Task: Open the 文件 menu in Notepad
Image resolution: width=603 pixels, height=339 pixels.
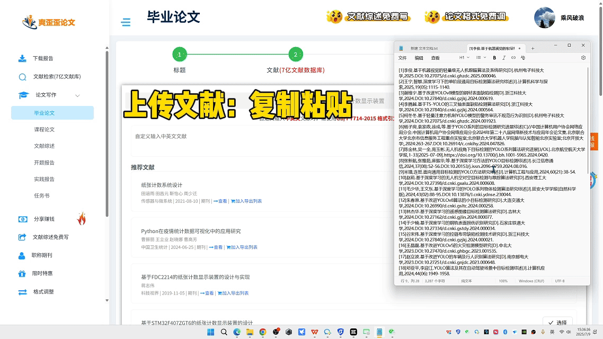Action: (x=403, y=58)
